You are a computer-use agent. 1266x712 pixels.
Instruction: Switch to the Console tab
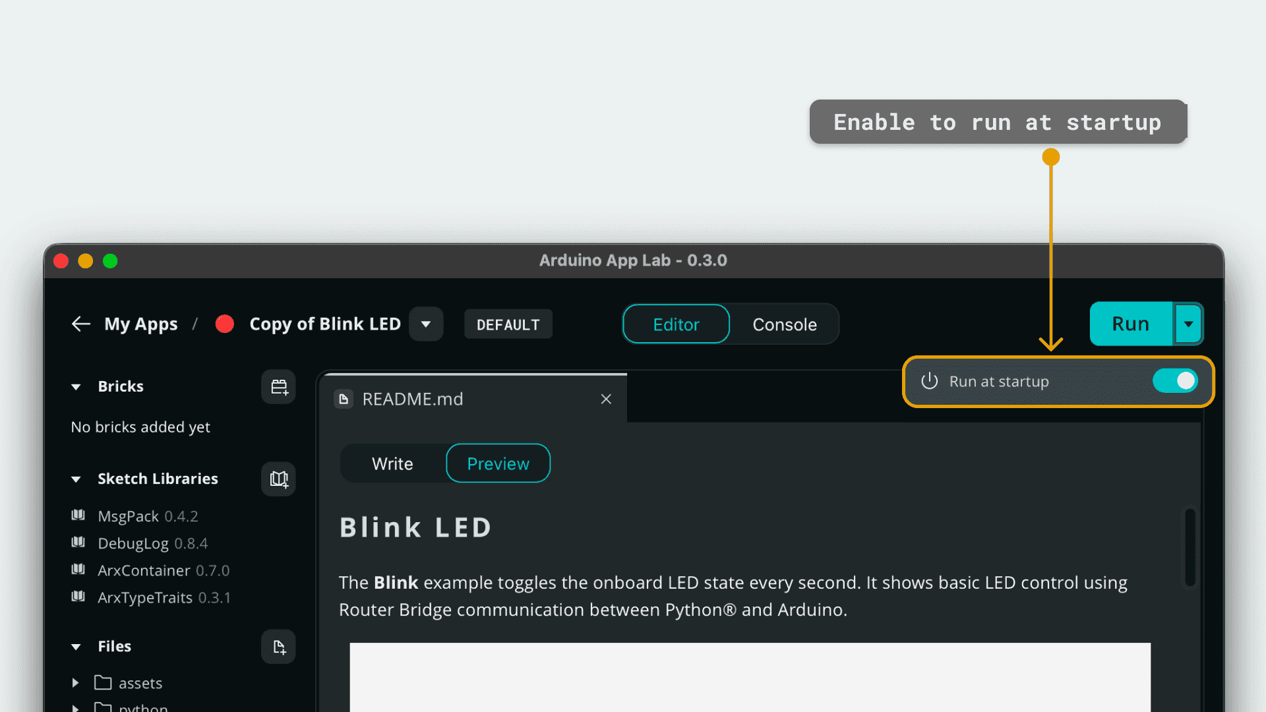pos(785,324)
